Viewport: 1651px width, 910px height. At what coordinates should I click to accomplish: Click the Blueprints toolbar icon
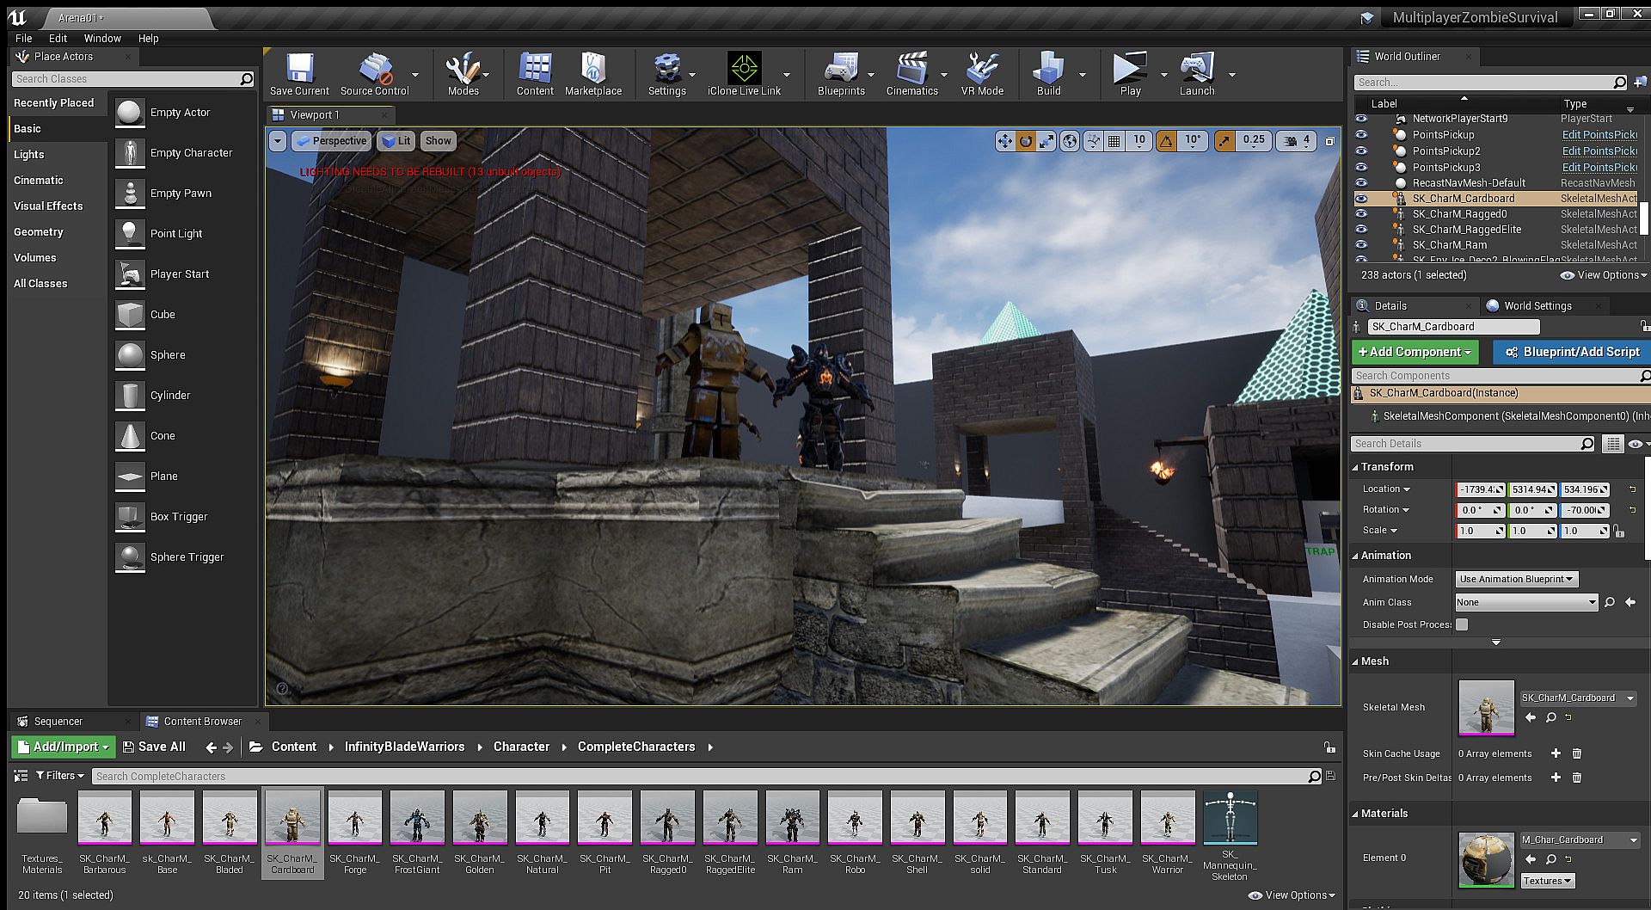coord(840,69)
